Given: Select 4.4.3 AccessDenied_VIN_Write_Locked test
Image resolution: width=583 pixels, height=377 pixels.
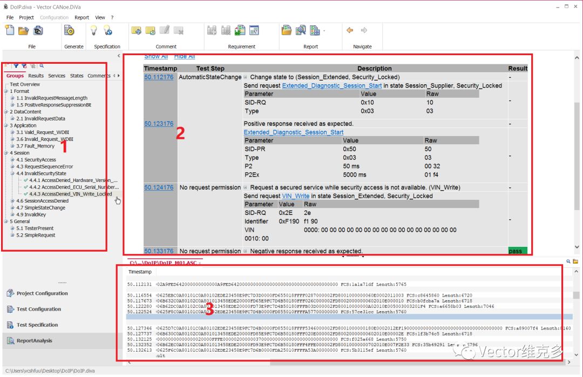Looking at the screenshot, I should (x=71, y=194).
